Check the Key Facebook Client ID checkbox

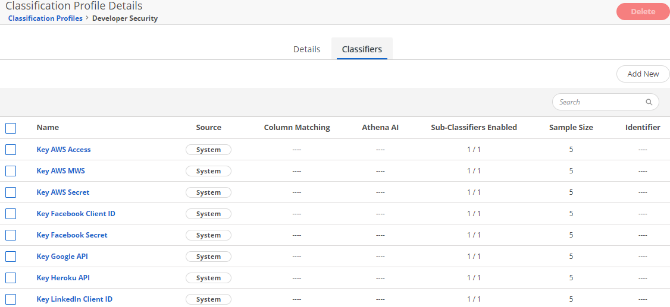[11, 214]
